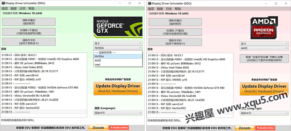Click Become a Patron button in left window
The height and width of the screenshot is (131, 291).
coord(119,128)
